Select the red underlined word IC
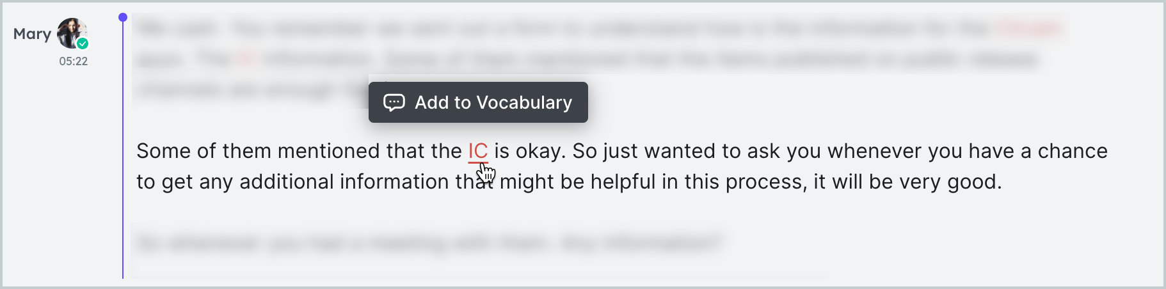The width and height of the screenshot is (1166, 289). click(x=478, y=152)
